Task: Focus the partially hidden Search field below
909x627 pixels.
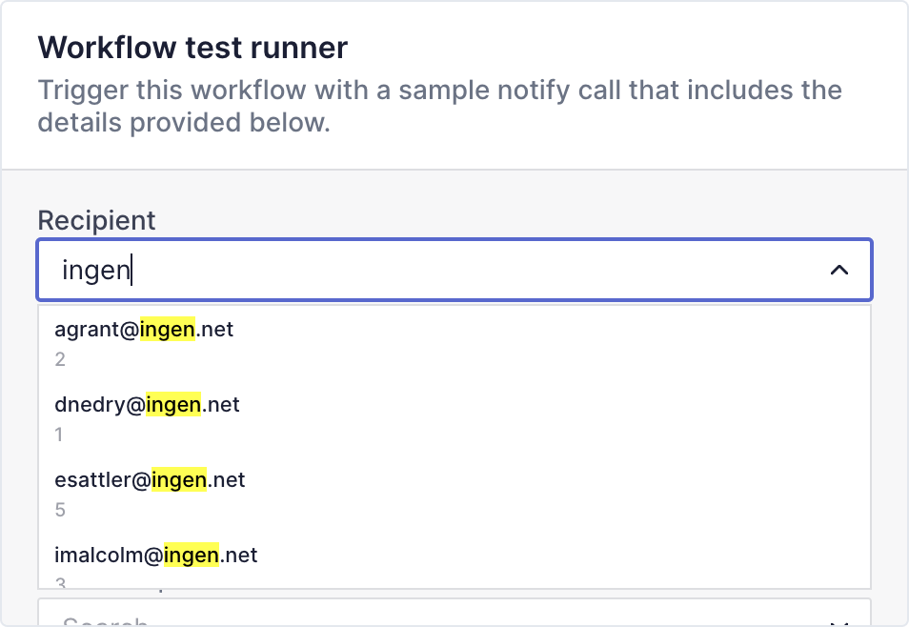Action: click(454, 613)
